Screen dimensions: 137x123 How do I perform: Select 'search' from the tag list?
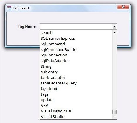click(76, 33)
